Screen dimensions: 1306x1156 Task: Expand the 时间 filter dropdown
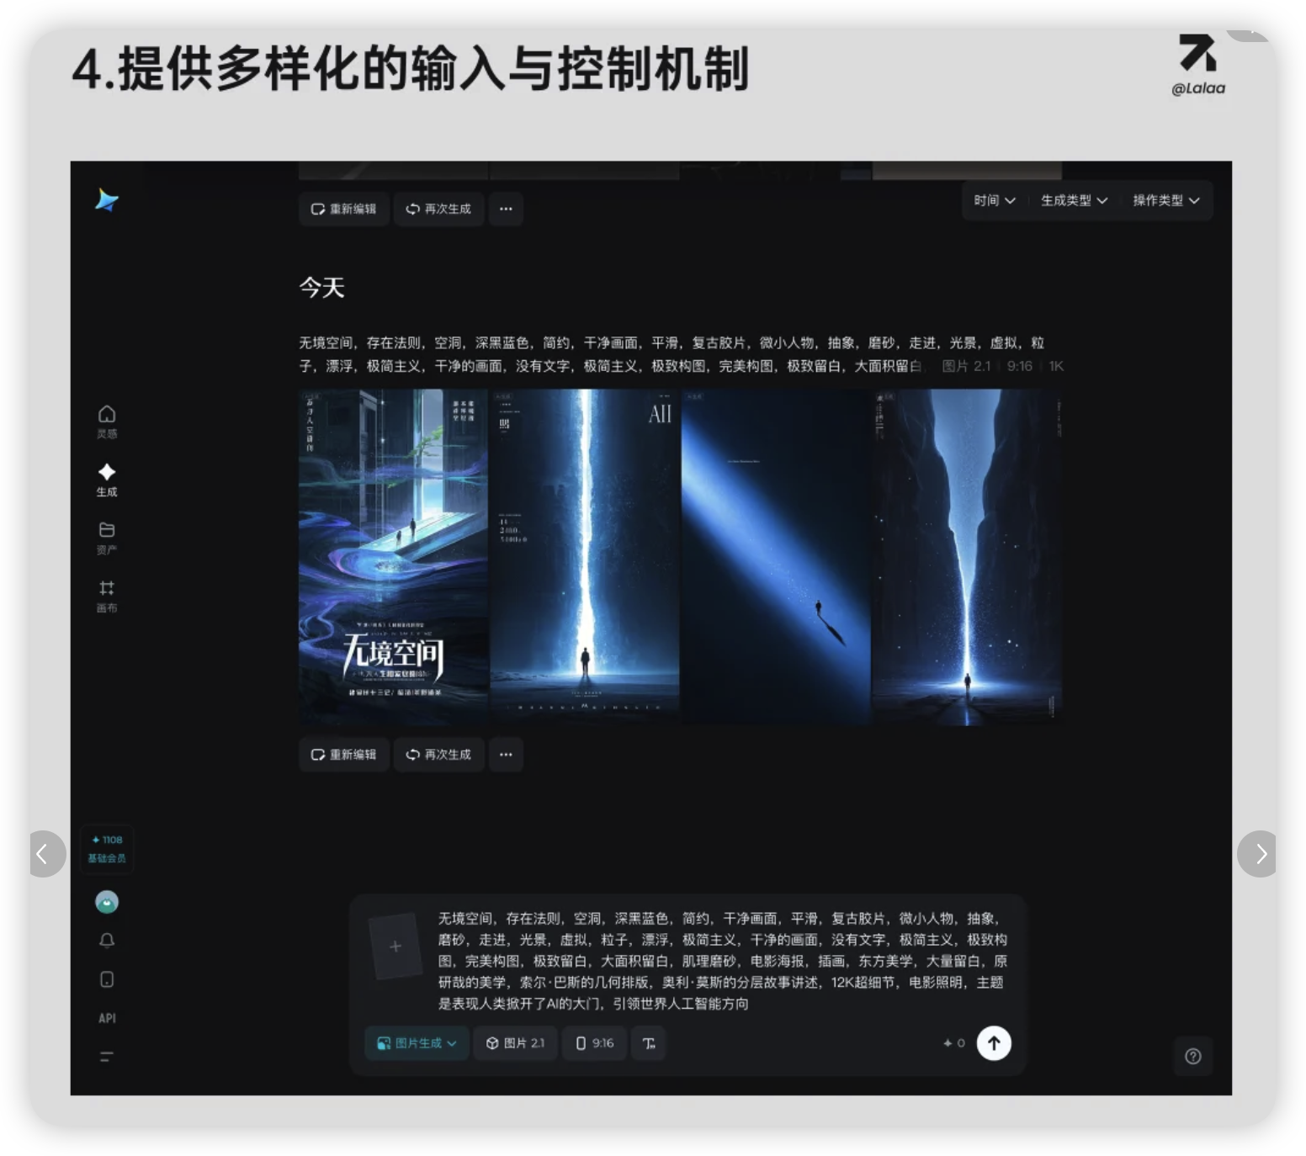pyautogui.click(x=994, y=200)
